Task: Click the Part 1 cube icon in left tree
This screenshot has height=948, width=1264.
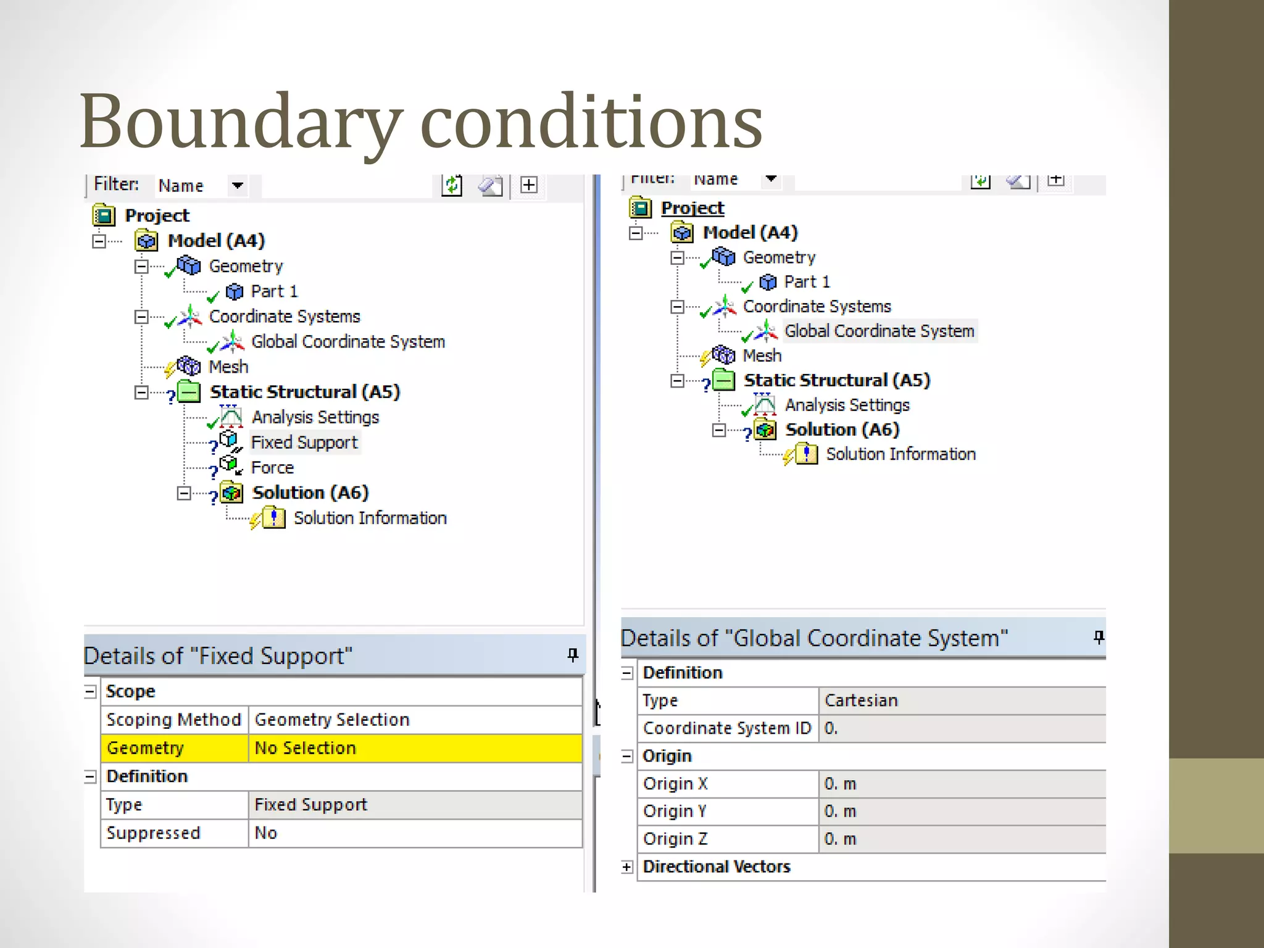Action: coord(235,291)
